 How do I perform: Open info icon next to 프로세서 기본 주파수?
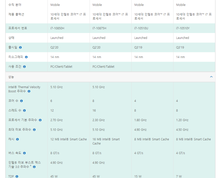40,120
